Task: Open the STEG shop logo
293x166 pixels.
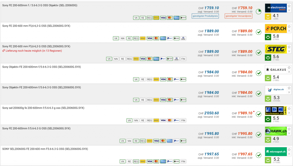Action: click(276, 49)
